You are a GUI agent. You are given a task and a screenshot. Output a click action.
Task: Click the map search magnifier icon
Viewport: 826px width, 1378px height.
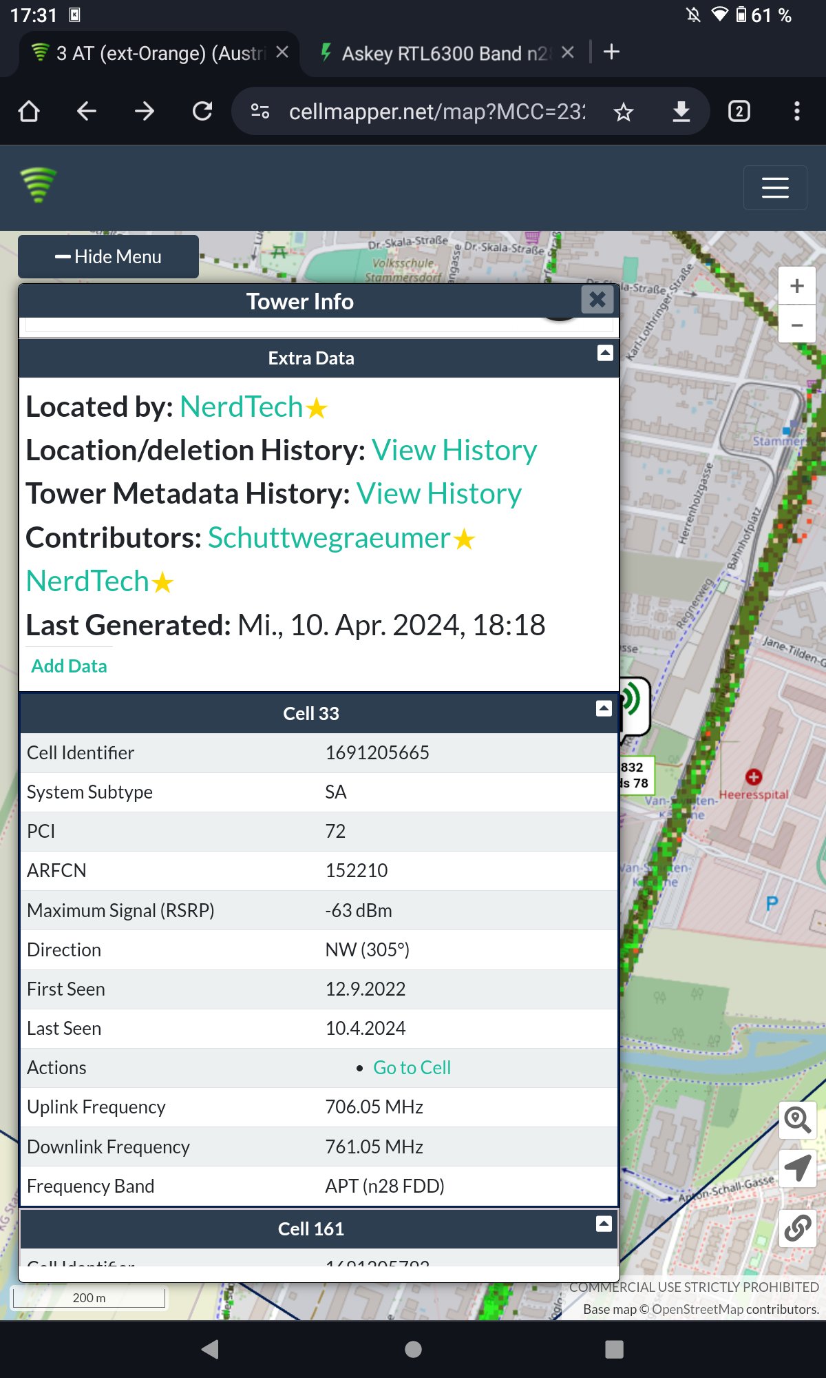[797, 1120]
